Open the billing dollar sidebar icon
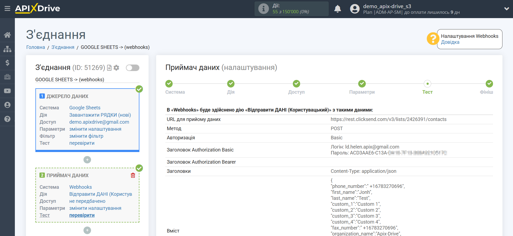 7,63
